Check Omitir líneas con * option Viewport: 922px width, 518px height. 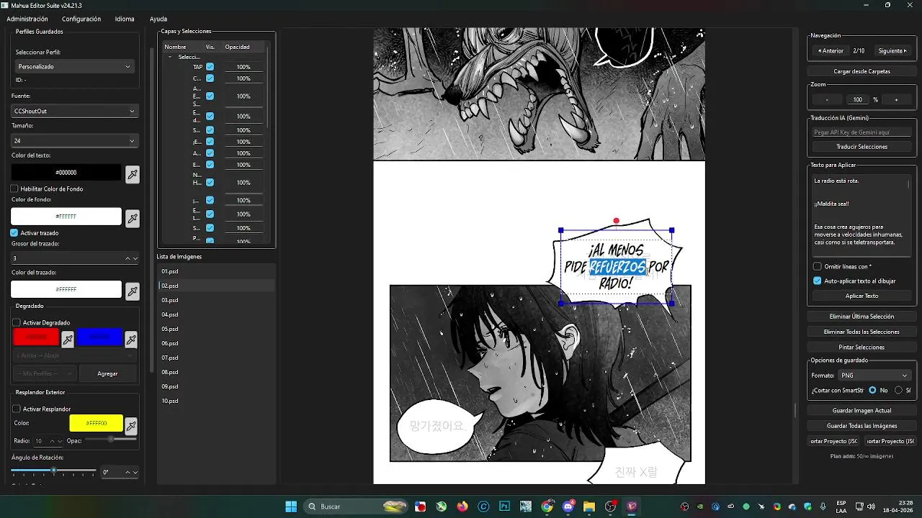(x=818, y=266)
